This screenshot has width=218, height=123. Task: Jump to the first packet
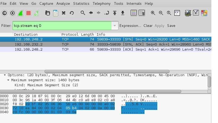115,13
